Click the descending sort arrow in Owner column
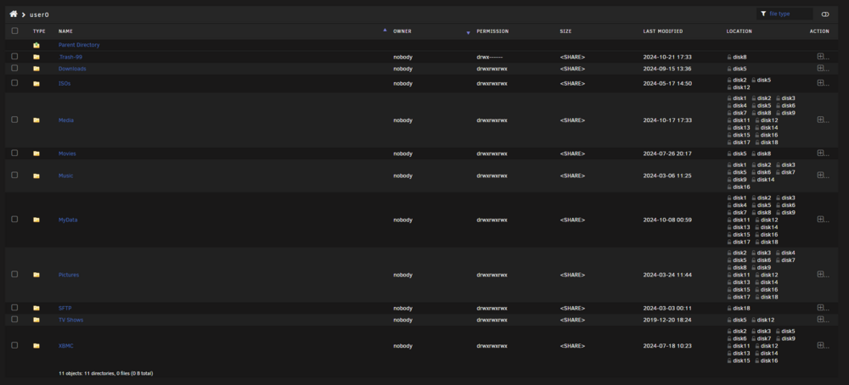849x385 pixels. 469,33
